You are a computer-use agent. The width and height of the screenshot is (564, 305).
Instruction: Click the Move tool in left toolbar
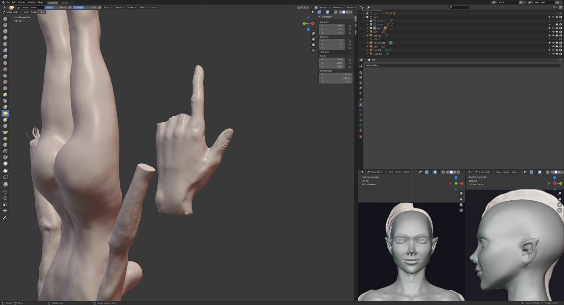(5, 192)
